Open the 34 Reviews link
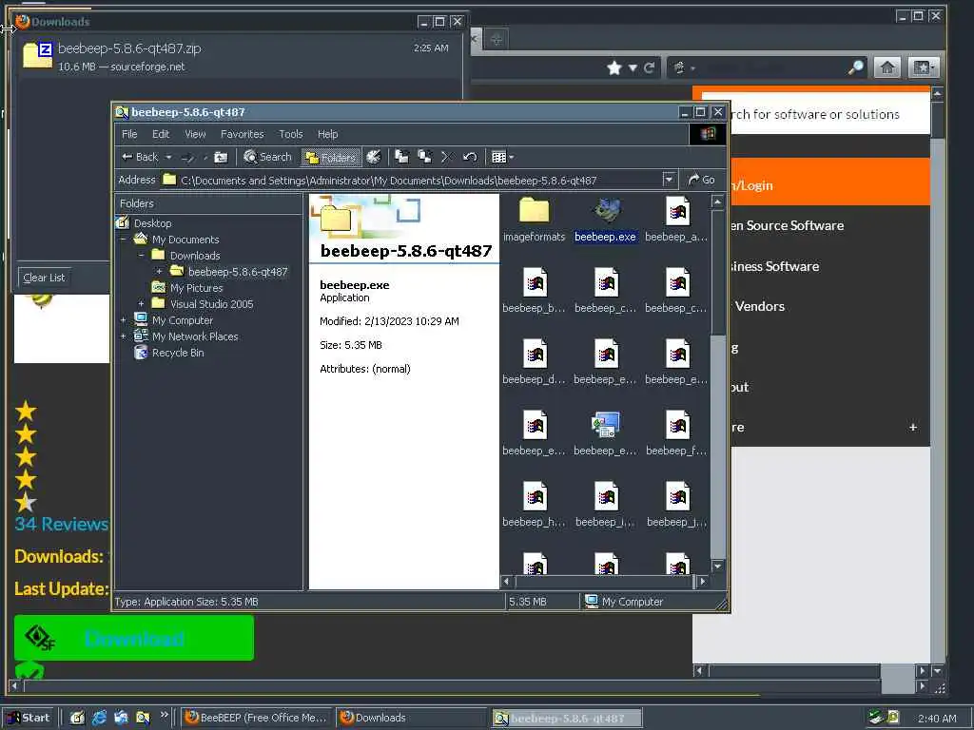The image size is (974, 730). pos(62,524)
